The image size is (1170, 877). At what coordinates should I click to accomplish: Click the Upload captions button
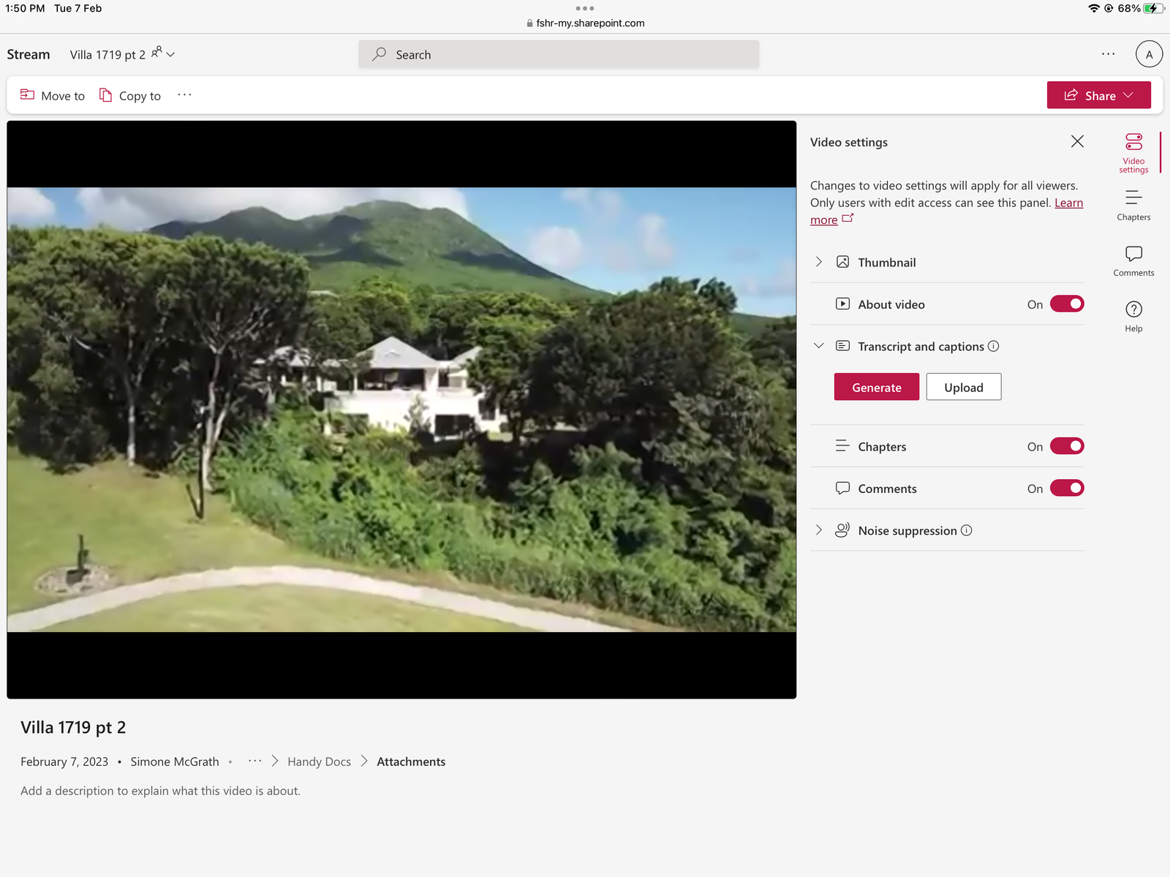coord(963,387)
